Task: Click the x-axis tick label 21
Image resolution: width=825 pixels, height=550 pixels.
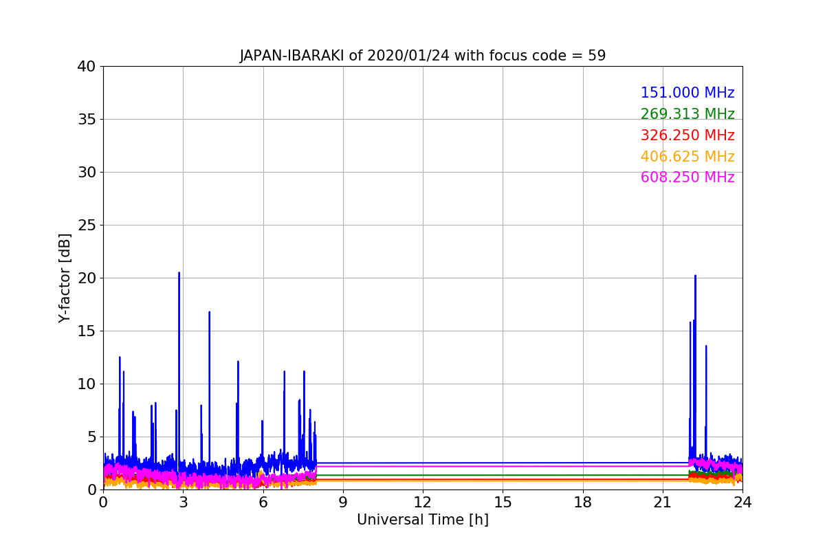Action: pos(663,503)
